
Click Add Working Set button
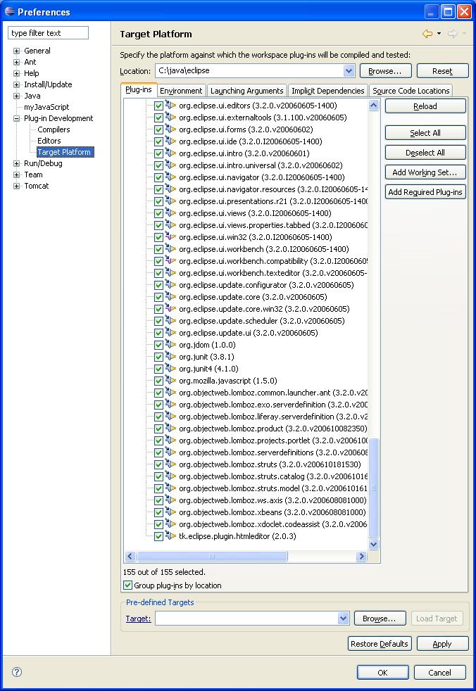pos(425,172)
